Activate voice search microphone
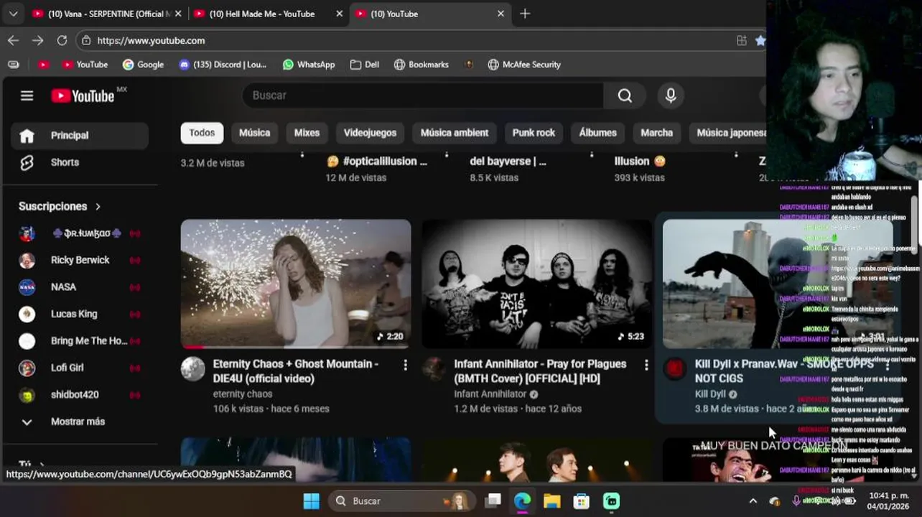The image size is (922, 517). point(671,96)
